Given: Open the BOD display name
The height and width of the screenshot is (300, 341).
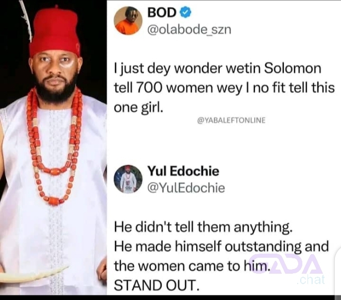Looking at the screenshot, I should tap(162, 12).
